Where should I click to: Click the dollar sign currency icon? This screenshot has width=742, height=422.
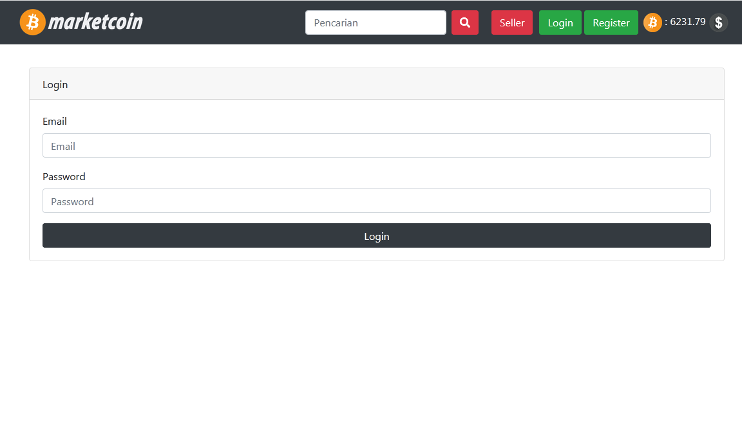(x=718, y=23)
